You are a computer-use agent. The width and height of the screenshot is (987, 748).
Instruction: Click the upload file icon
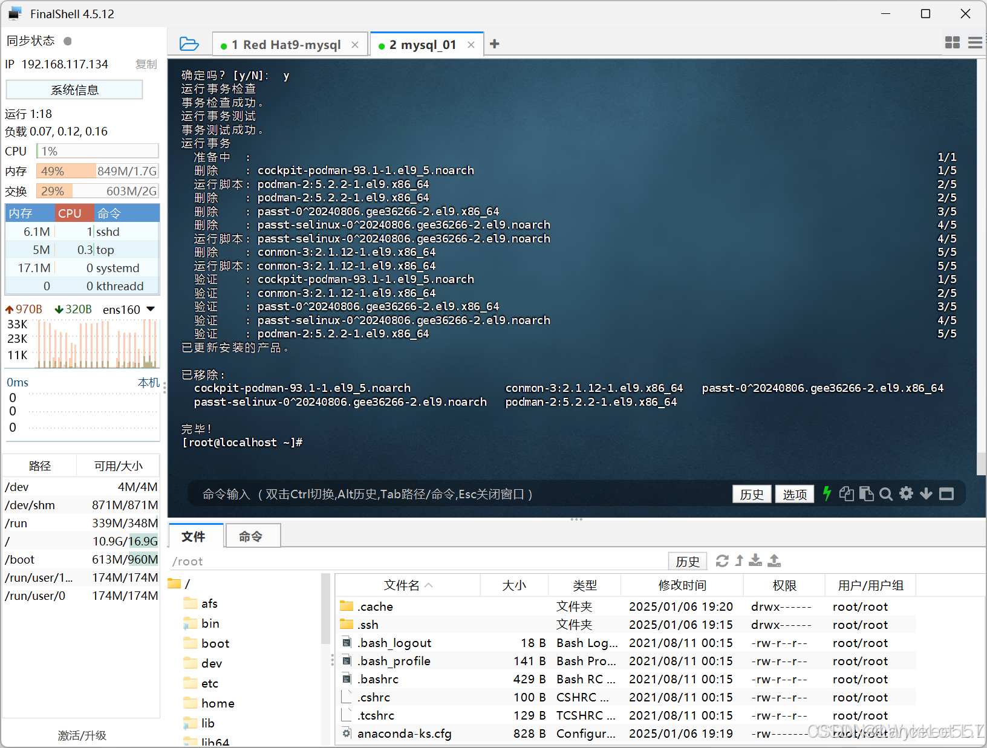[774, 561]
